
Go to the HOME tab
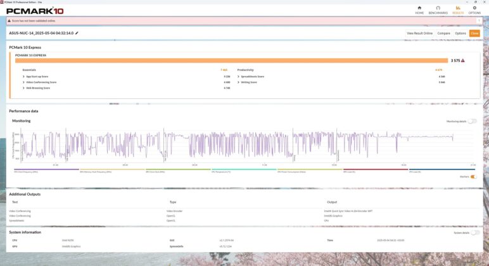click(x=419, y=10)
